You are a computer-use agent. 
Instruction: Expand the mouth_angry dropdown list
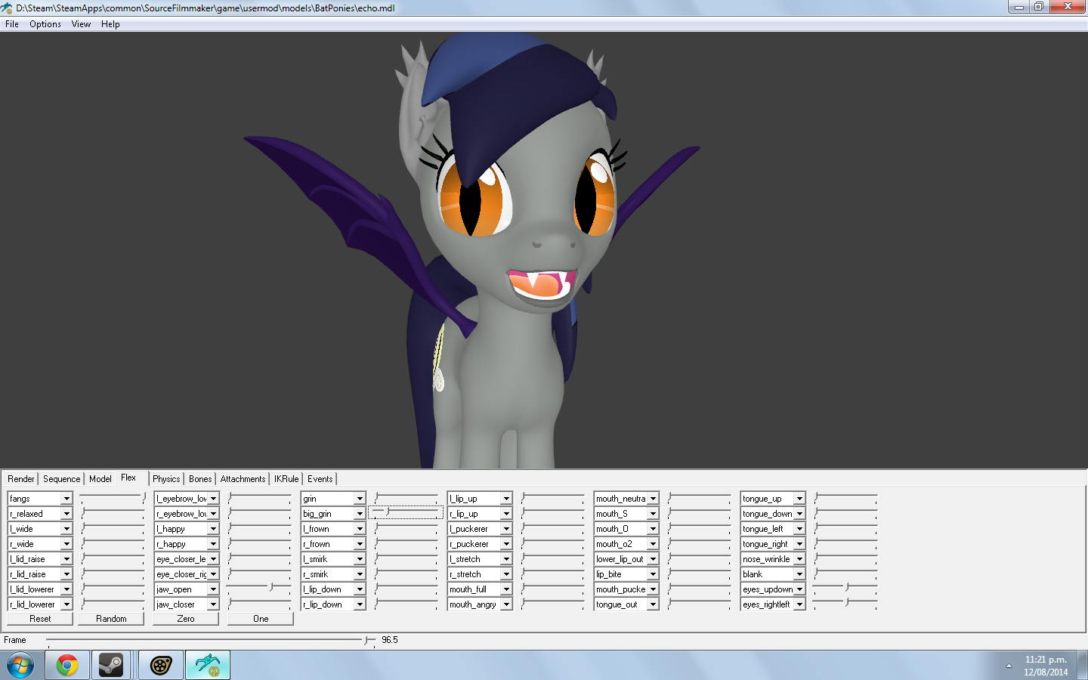coord(506,604)
